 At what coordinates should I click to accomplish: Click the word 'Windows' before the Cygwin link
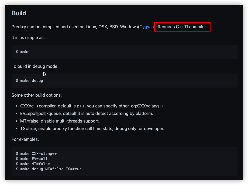(x=129, y=27)
